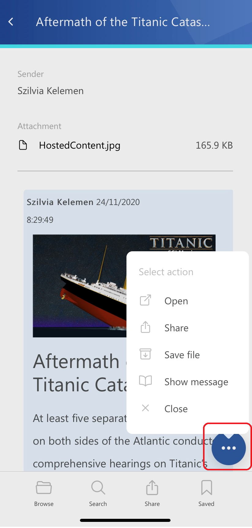The image size is (252, 528).
Task: Open the HostedContent.jpg attachment name
Action: [80, 145]
